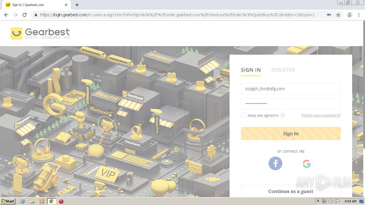Click the help icon beside Keep me signed in
365x205 pixels.
(x=283, y=115)
